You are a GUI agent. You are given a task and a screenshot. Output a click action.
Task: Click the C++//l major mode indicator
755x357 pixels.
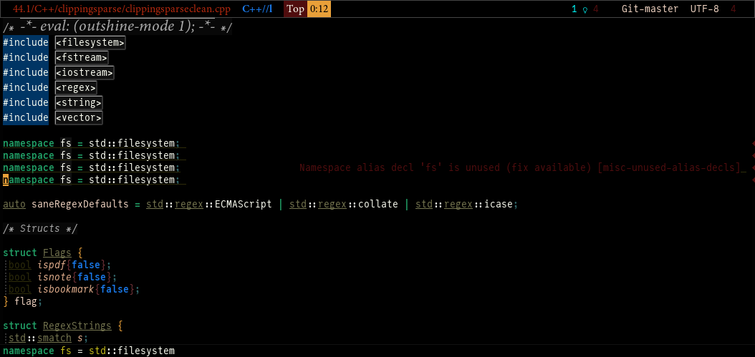click(257, 9)
